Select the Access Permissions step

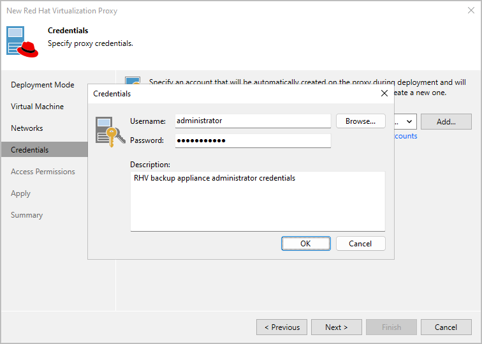coord(43,172)
